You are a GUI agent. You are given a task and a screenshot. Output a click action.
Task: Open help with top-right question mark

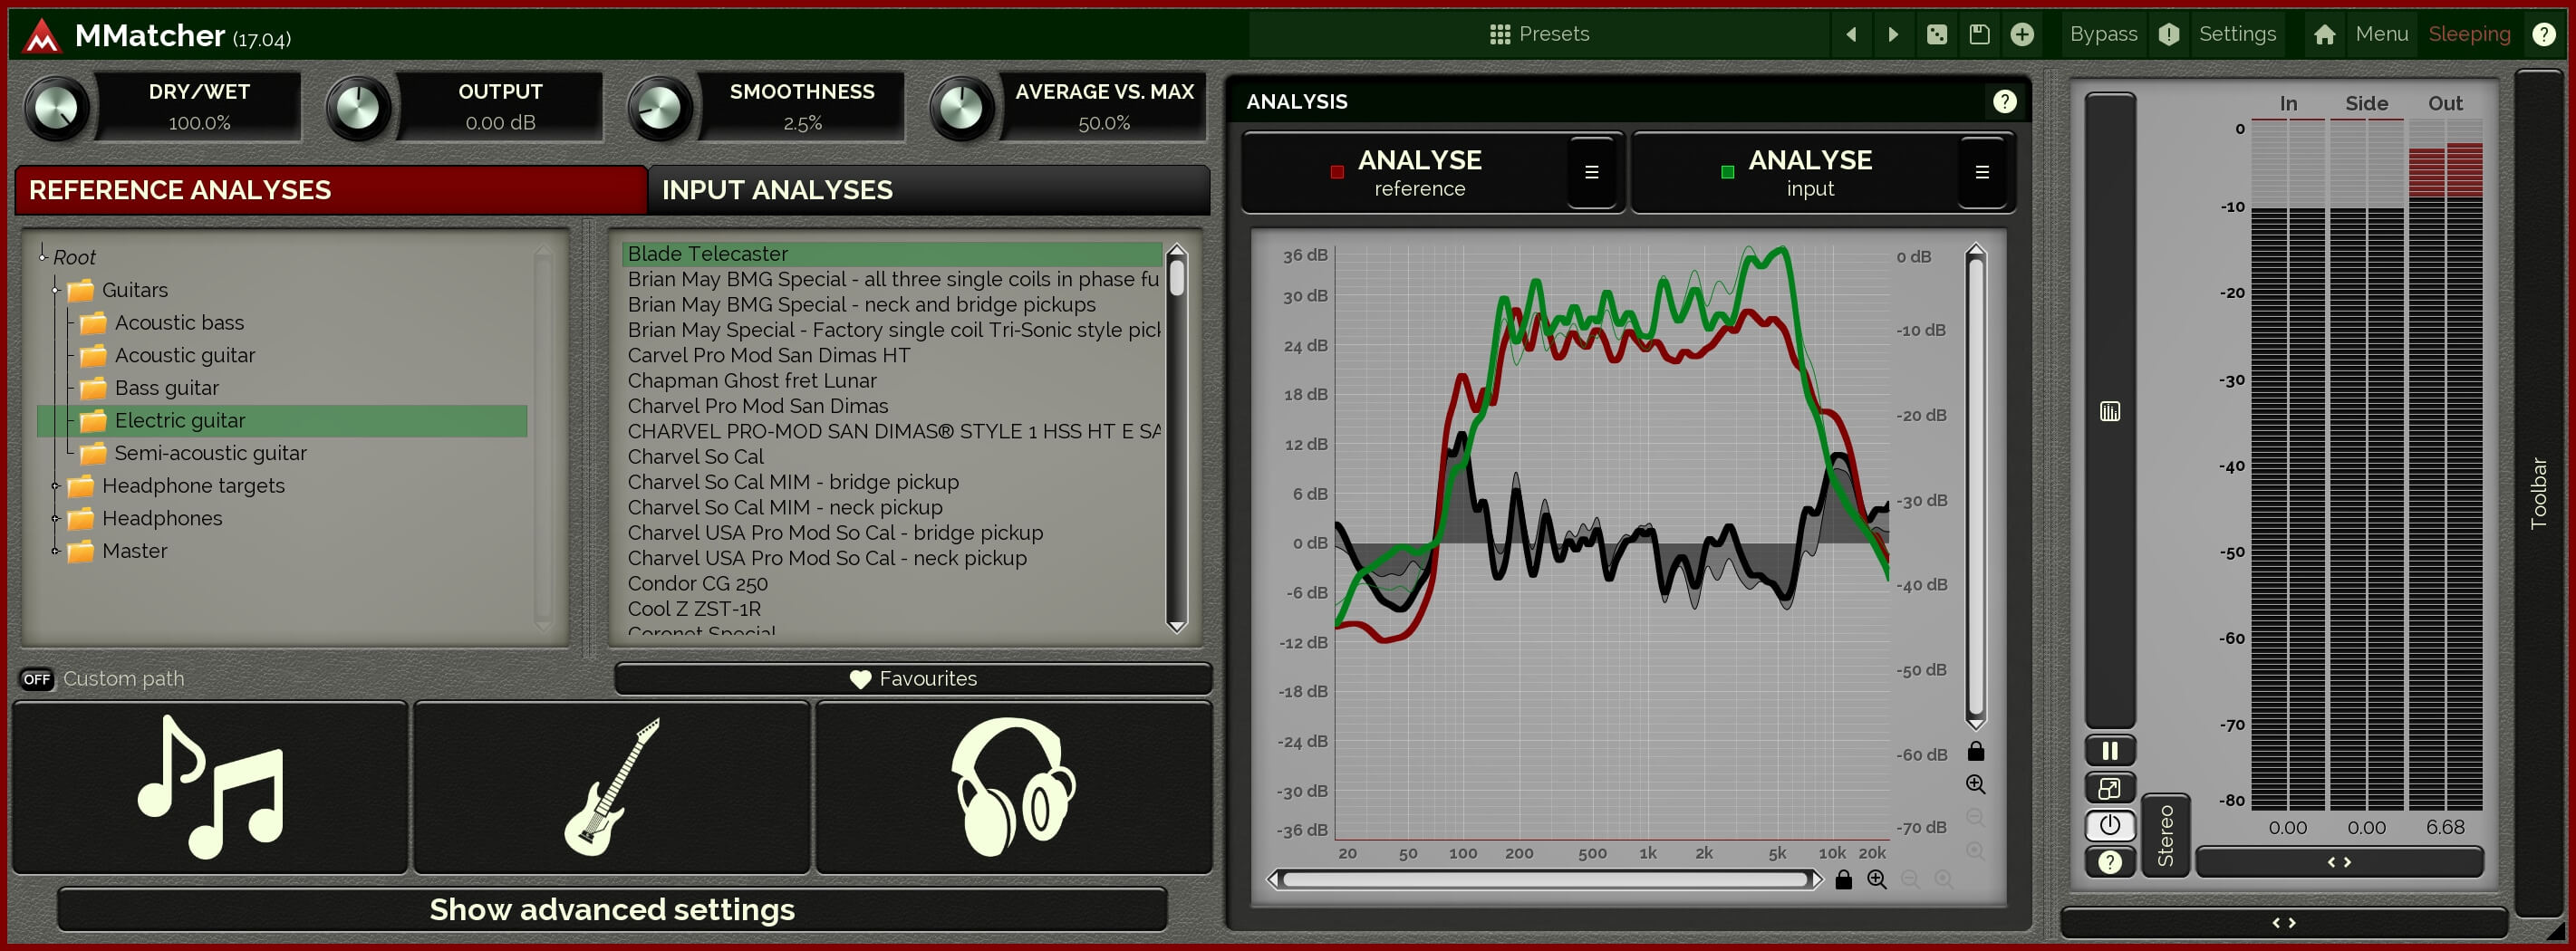pos(2544,35)
